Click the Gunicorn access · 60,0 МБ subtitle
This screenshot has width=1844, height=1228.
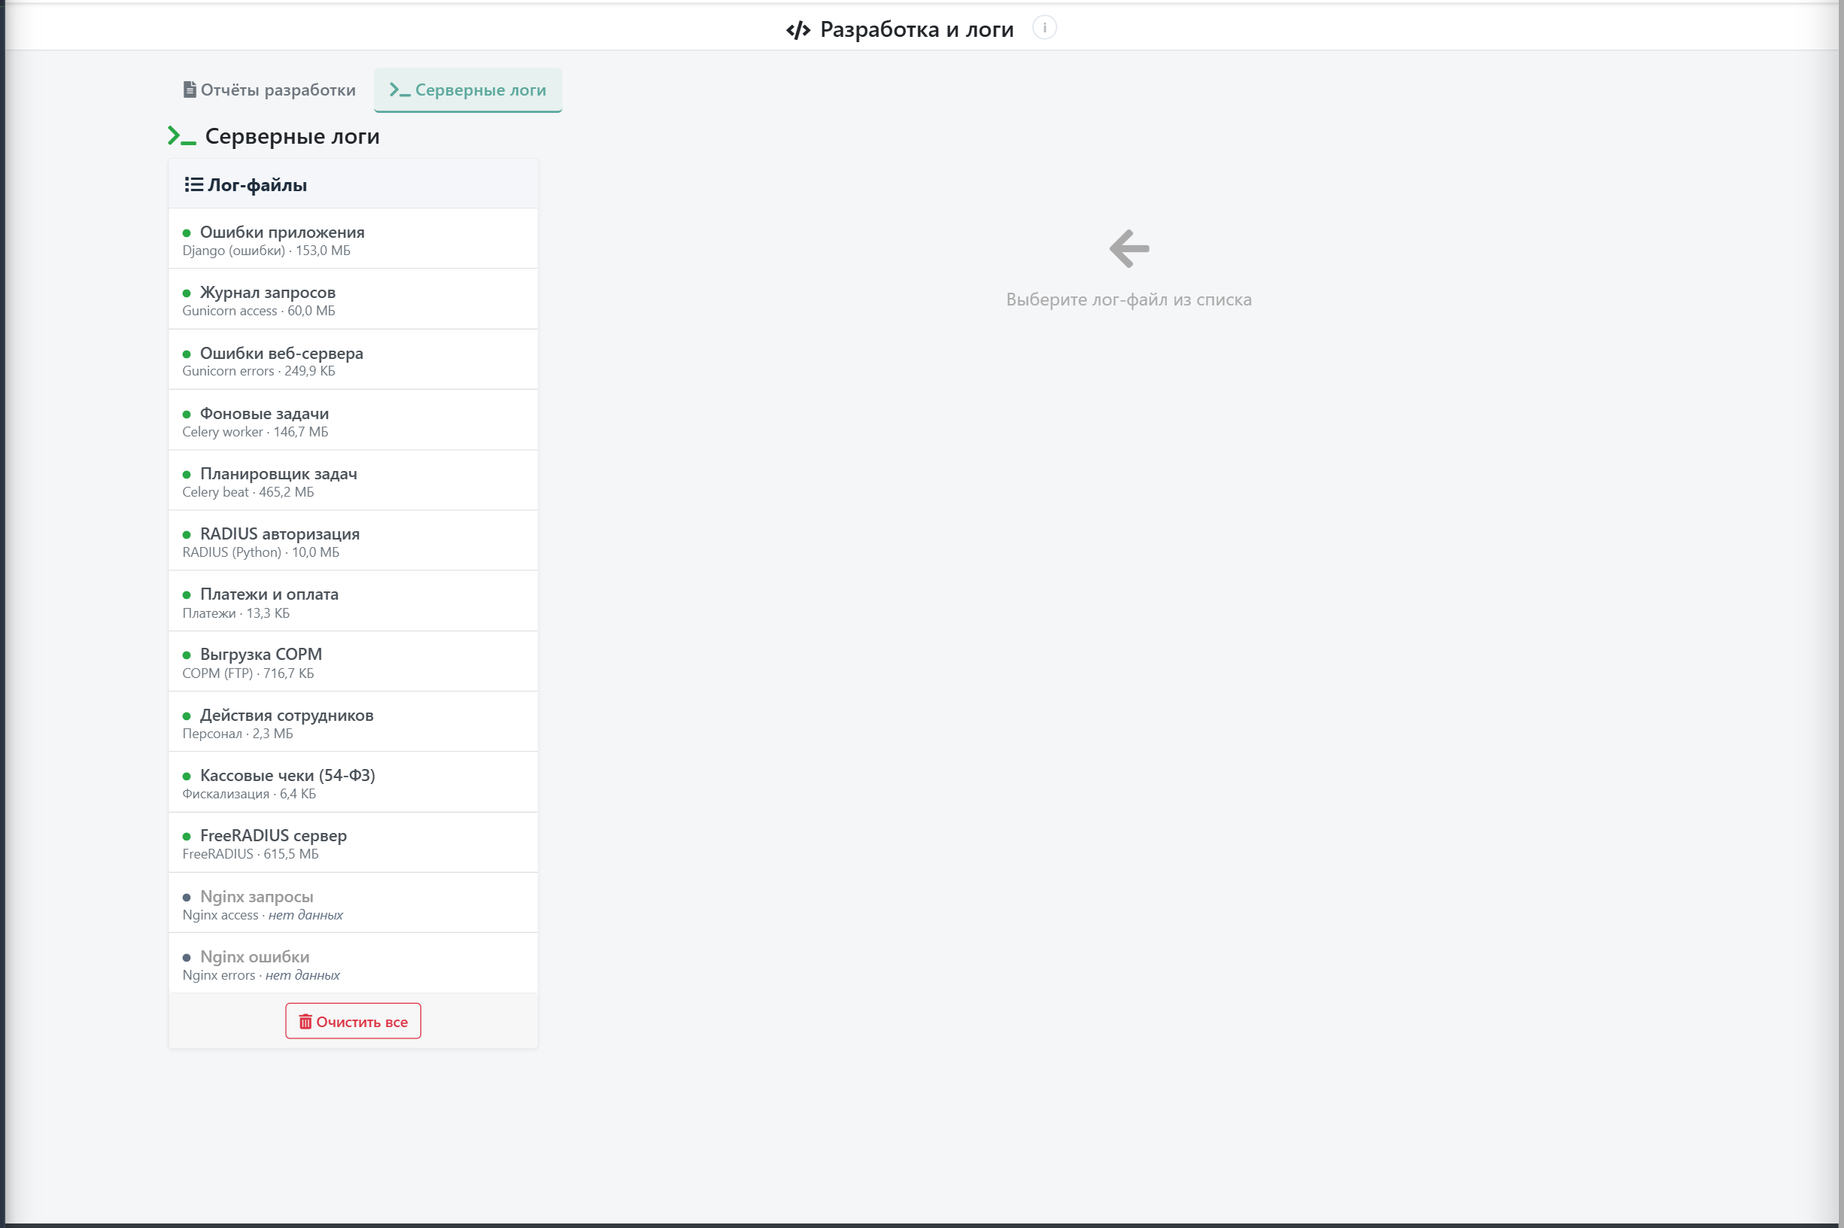[x=258, y=311]
